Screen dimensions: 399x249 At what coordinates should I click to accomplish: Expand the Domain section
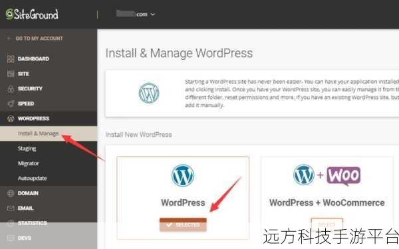[x=49, y=193]
